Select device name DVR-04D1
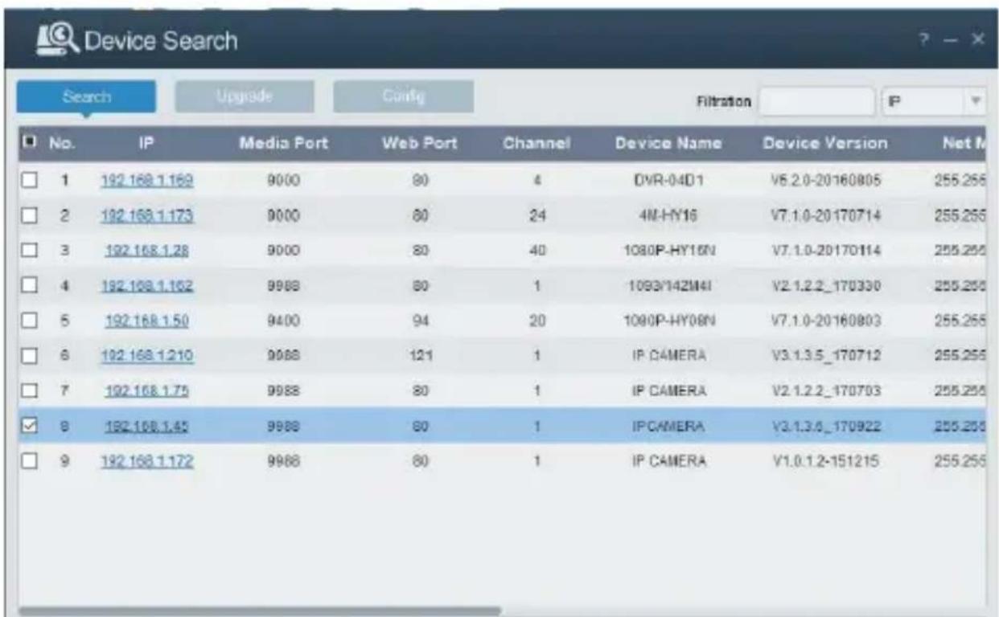 (668, 181)
